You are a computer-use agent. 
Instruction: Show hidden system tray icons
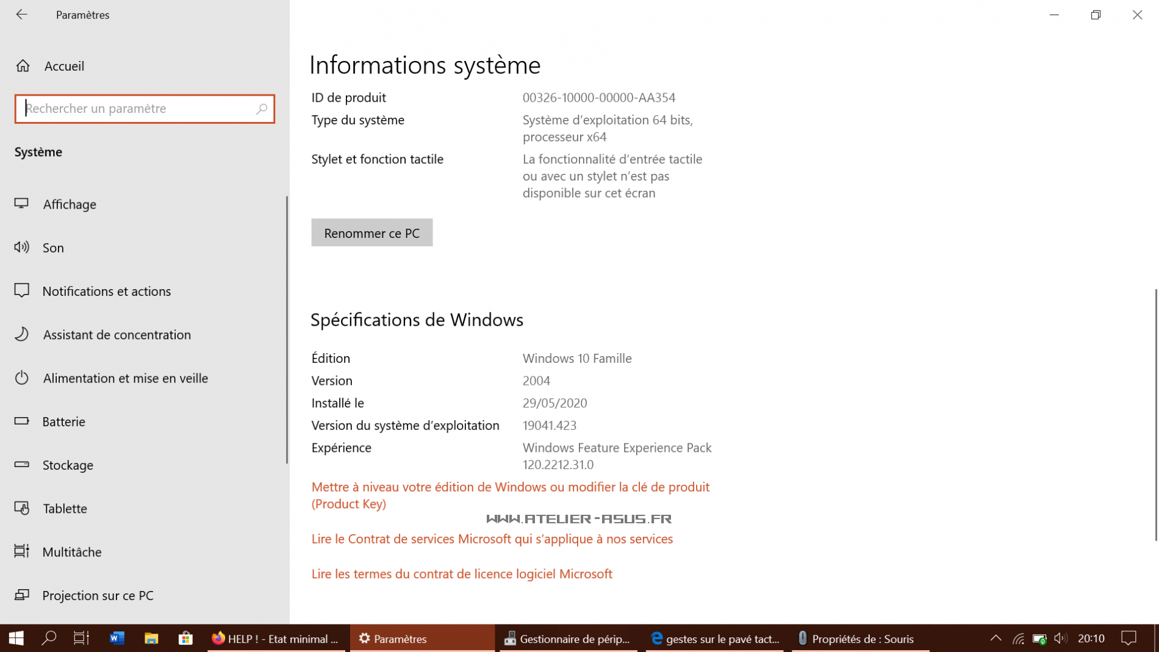point(996,639)
